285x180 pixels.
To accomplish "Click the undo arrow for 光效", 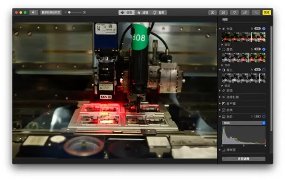I will click(252, 28).
